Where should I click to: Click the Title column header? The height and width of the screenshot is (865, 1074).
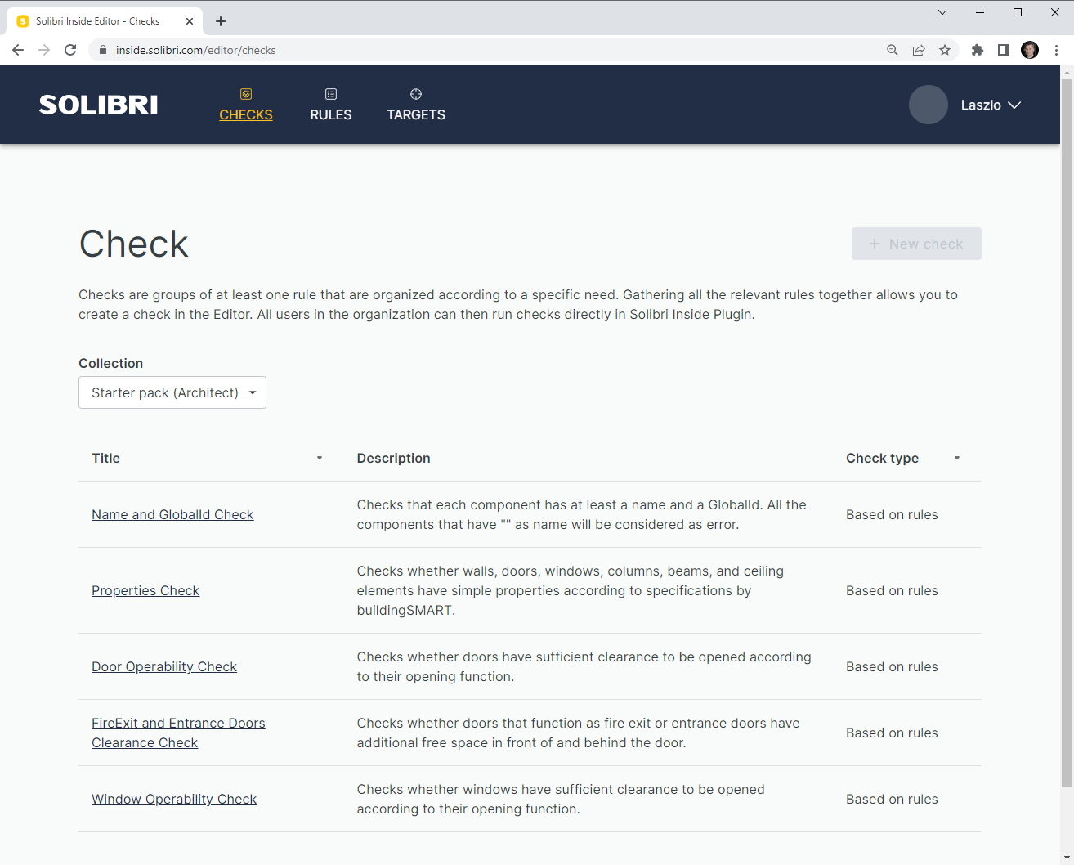(x=105, y=458)
